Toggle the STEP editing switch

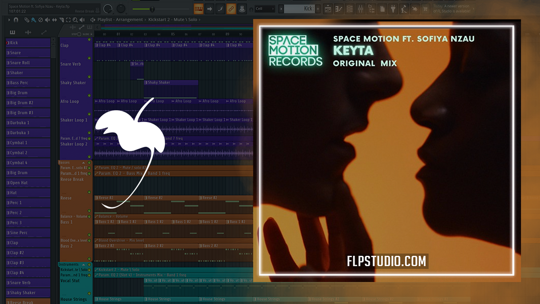tap(79, 34)
